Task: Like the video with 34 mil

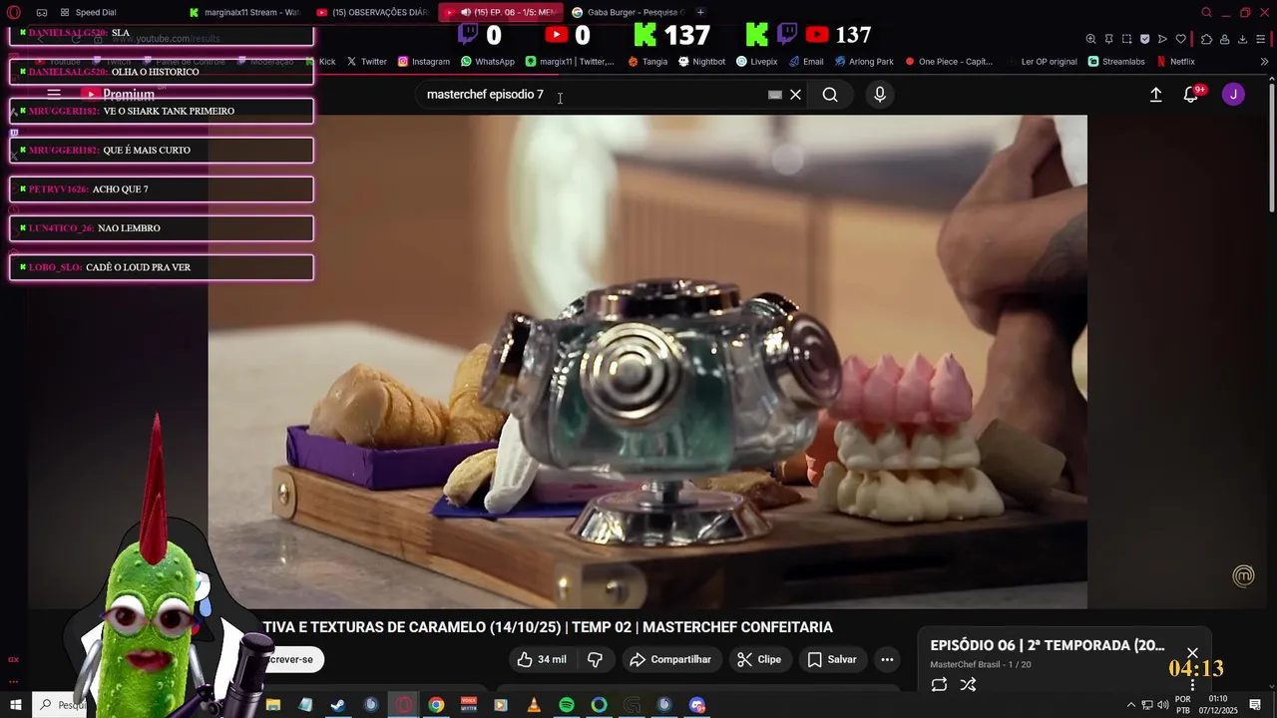Action: point(542,659)
